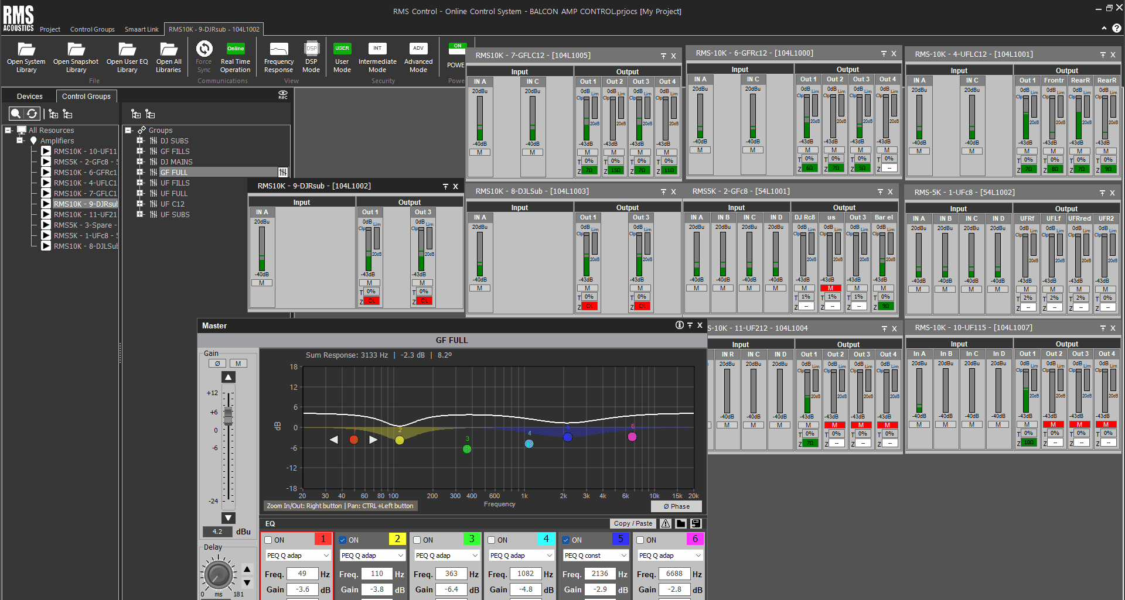This screenshot has width=1125, height=600.
Task: Pin the RMS10K - 7-GFLC12 panel
Action: pos(663,56)
